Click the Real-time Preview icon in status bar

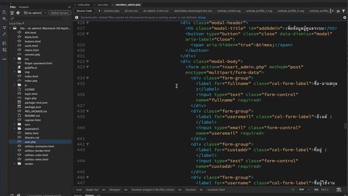click(339, 190)
